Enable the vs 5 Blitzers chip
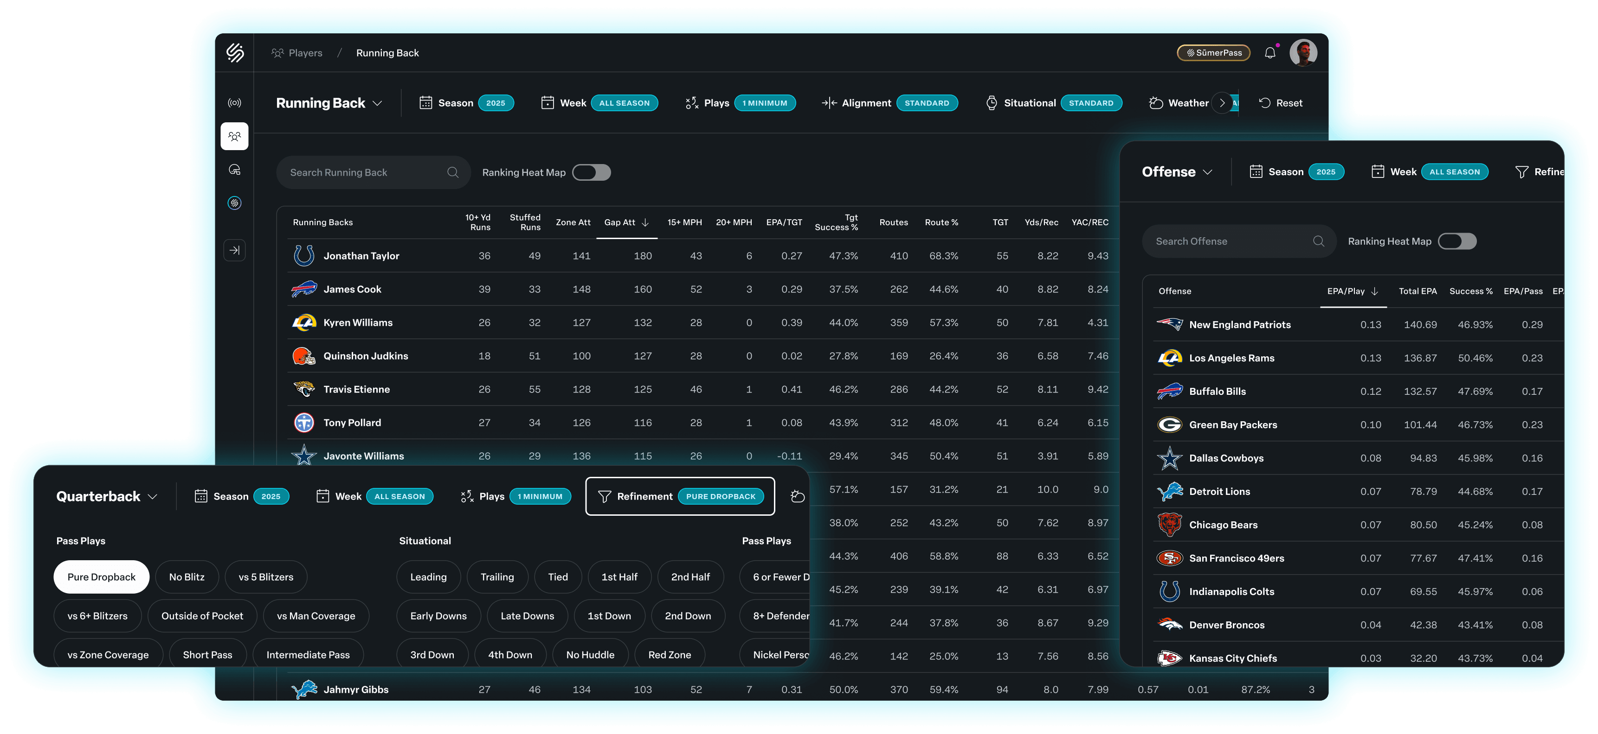Screen dimensions: 1598x734 [265, 576]
